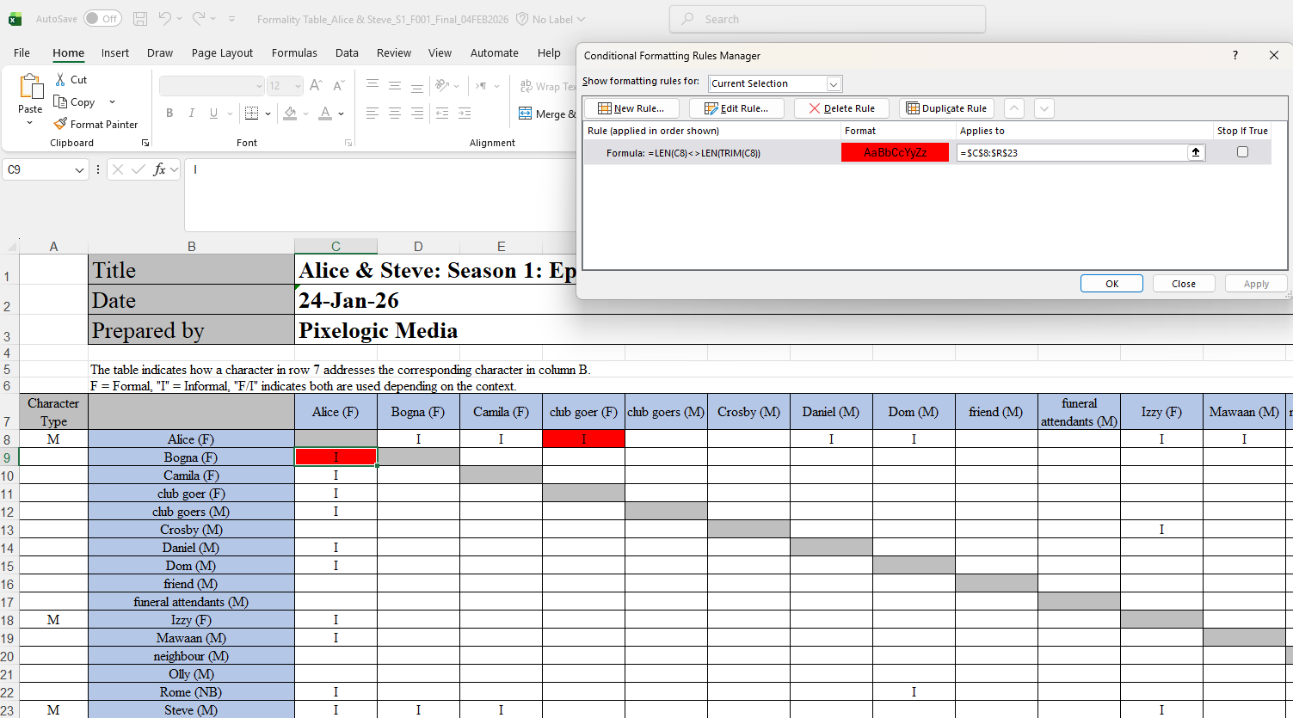
Task: Click the Delete Rule button
Action: (x=841, y=108)
